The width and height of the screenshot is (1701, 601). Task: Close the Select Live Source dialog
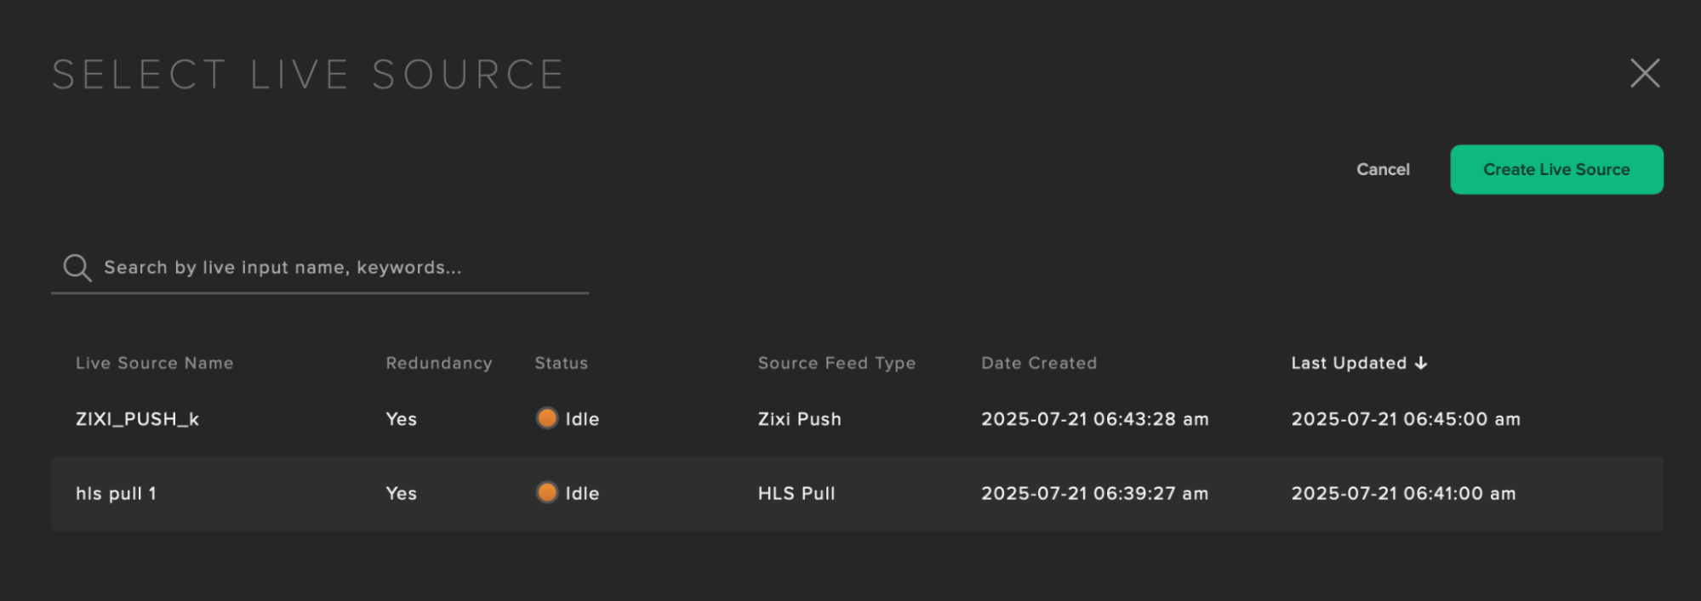tap(1644, 73)
